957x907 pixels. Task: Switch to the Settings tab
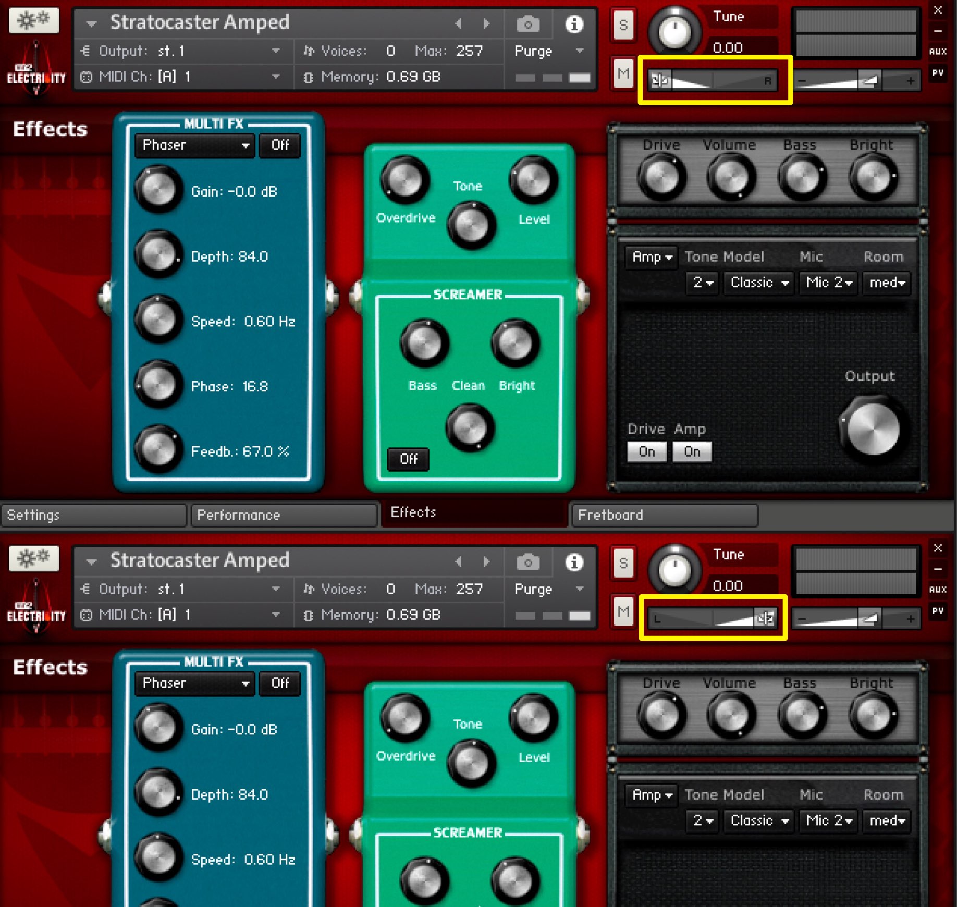[x=94, y=515]
